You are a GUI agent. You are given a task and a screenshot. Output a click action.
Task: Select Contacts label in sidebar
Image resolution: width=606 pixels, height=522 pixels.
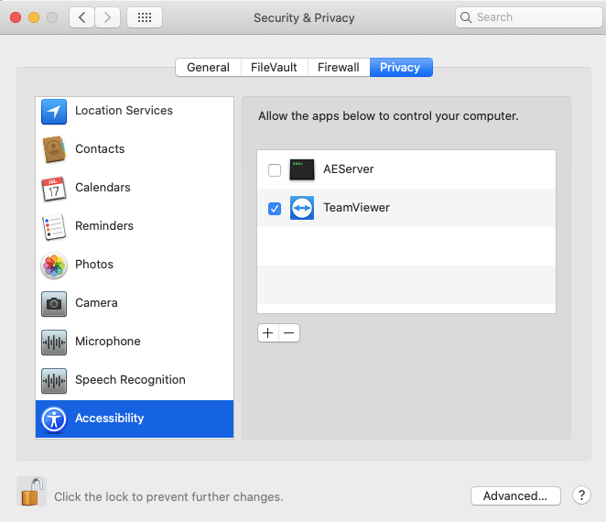100,149
